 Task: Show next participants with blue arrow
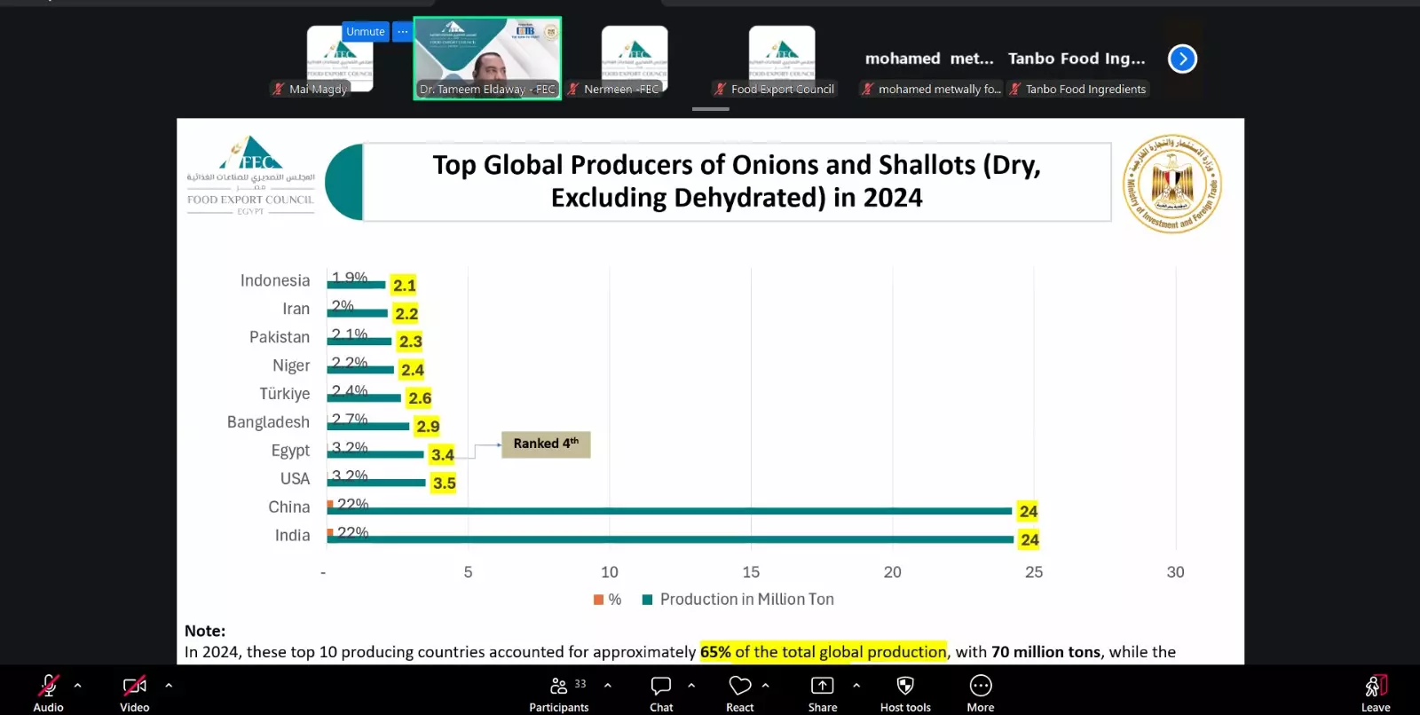pyautogui.click(x=1182, y=59)
